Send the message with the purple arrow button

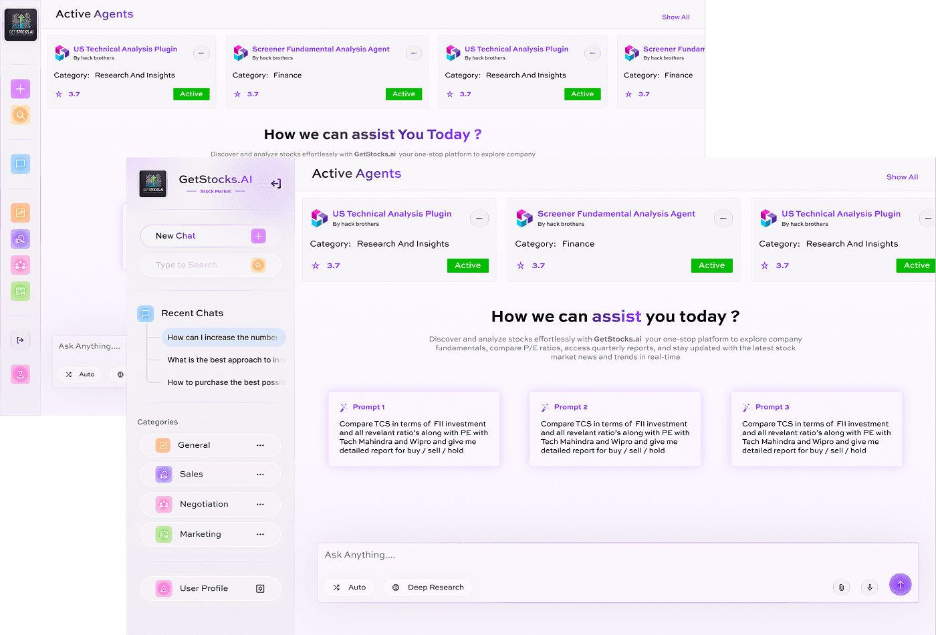pyautogui.click(x=901, y=584)
